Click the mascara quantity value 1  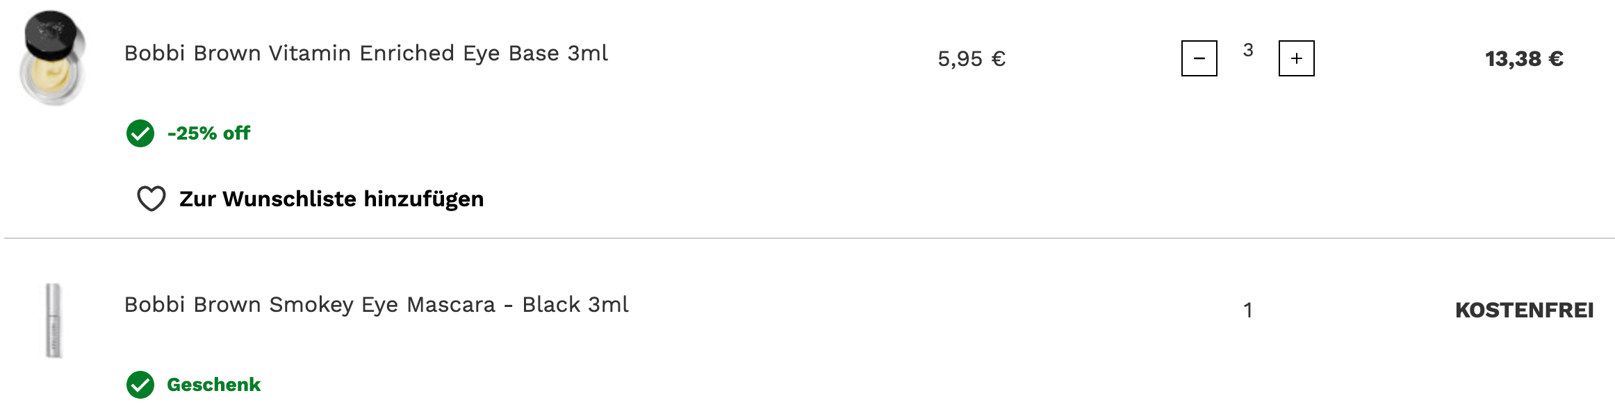(x=1248, y=310)
